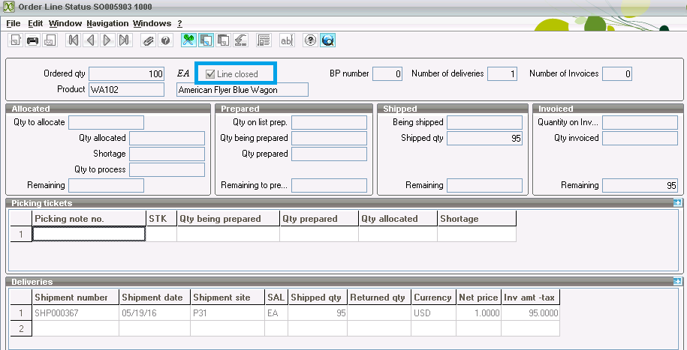The width and height of the screenshot is (687, 350).
Task: Click the new document toolbar icon
Action: [16, 40]
